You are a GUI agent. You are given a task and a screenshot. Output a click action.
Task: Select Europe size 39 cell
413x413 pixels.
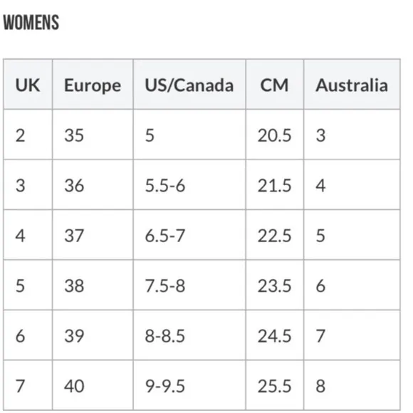(x=93, y=335)
